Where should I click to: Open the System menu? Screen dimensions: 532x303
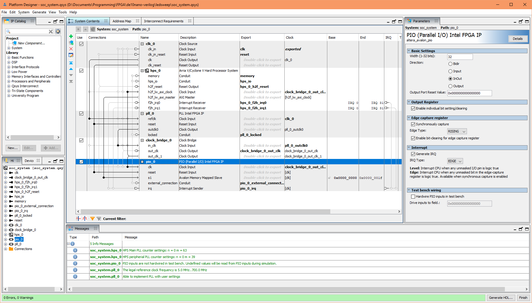(x=24, y=12)
